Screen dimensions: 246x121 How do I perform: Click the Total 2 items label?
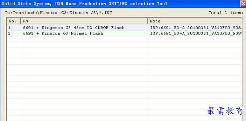click(226, 13)
